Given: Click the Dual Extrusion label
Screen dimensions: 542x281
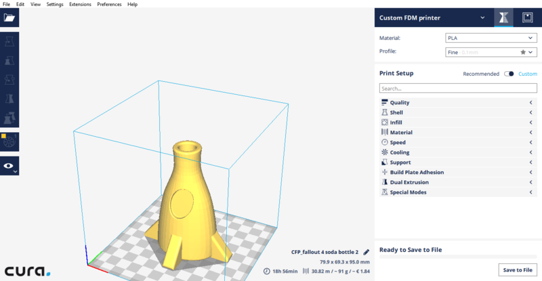Looking at the screenshot, I should [x=409, y=182].
